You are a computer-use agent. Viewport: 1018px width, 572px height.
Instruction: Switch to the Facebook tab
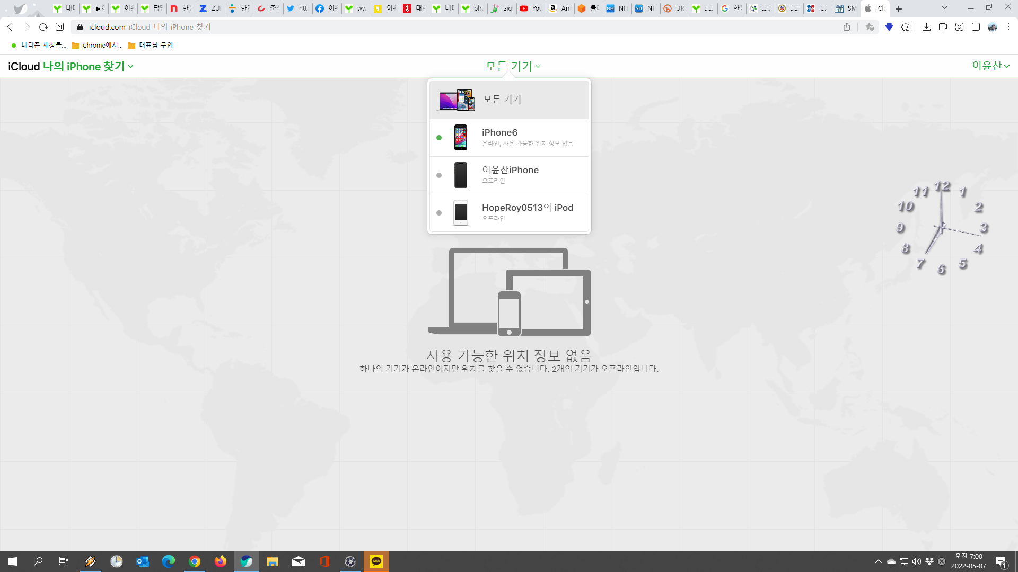(x=326, y=8)
